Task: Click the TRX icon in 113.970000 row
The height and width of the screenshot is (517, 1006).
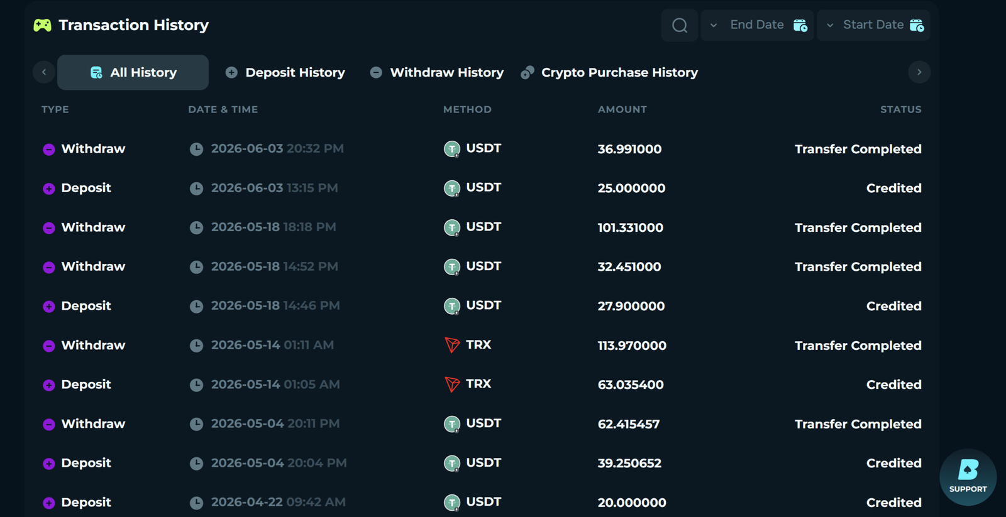Action: pos(452,345)
